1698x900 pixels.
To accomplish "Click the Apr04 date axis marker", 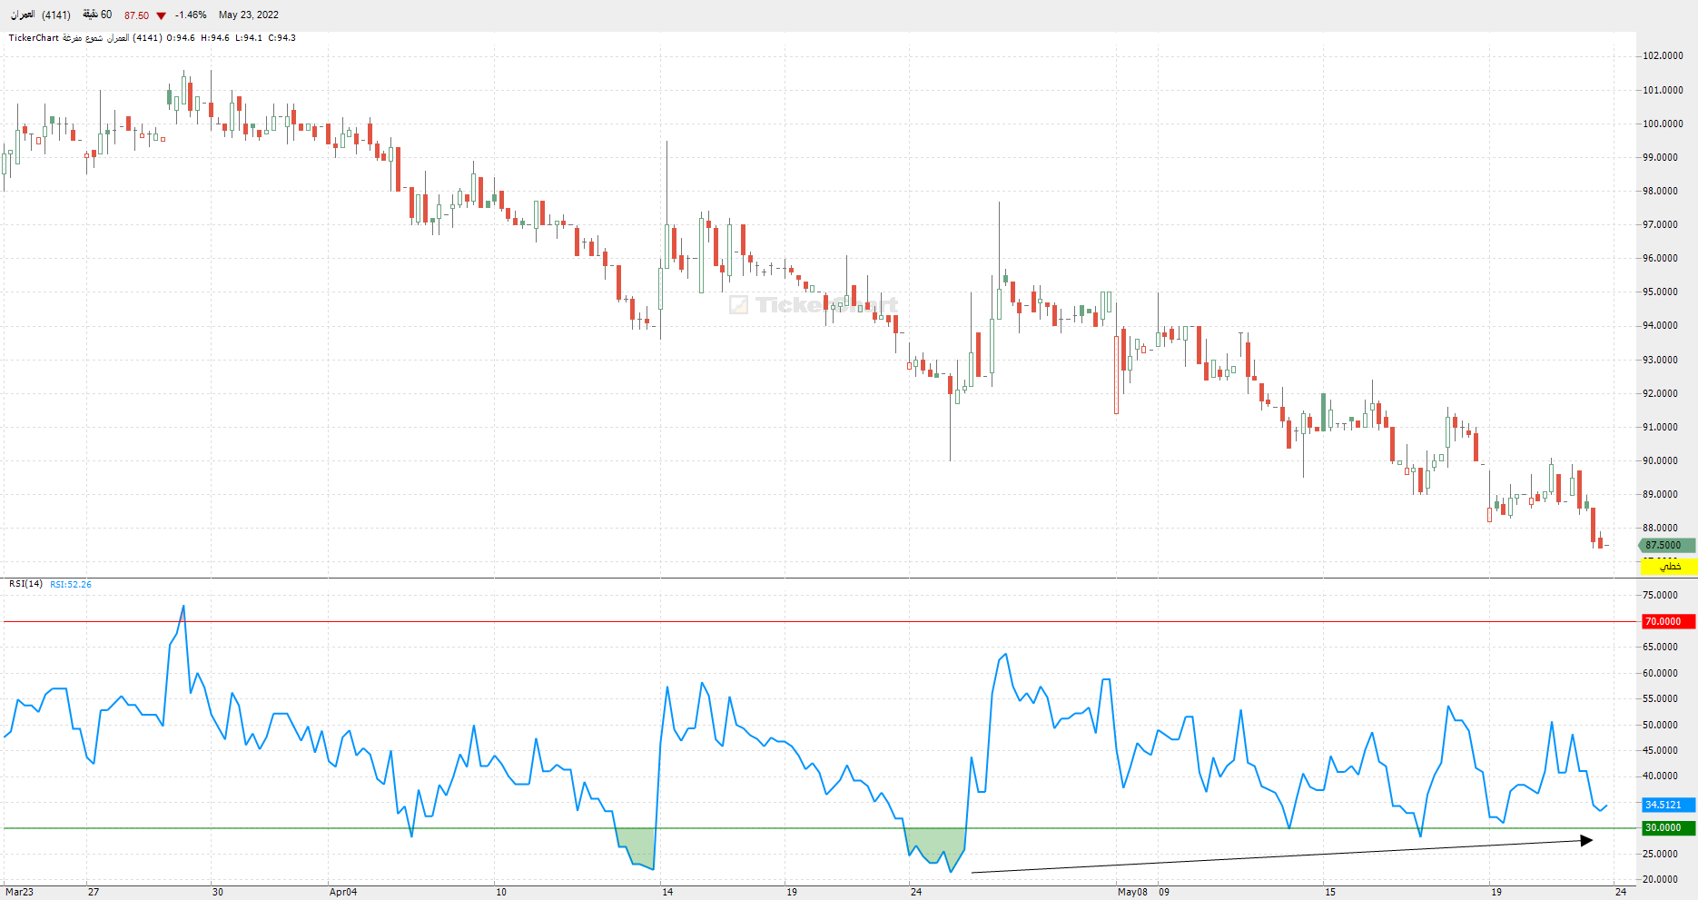I will pos(343,892).
